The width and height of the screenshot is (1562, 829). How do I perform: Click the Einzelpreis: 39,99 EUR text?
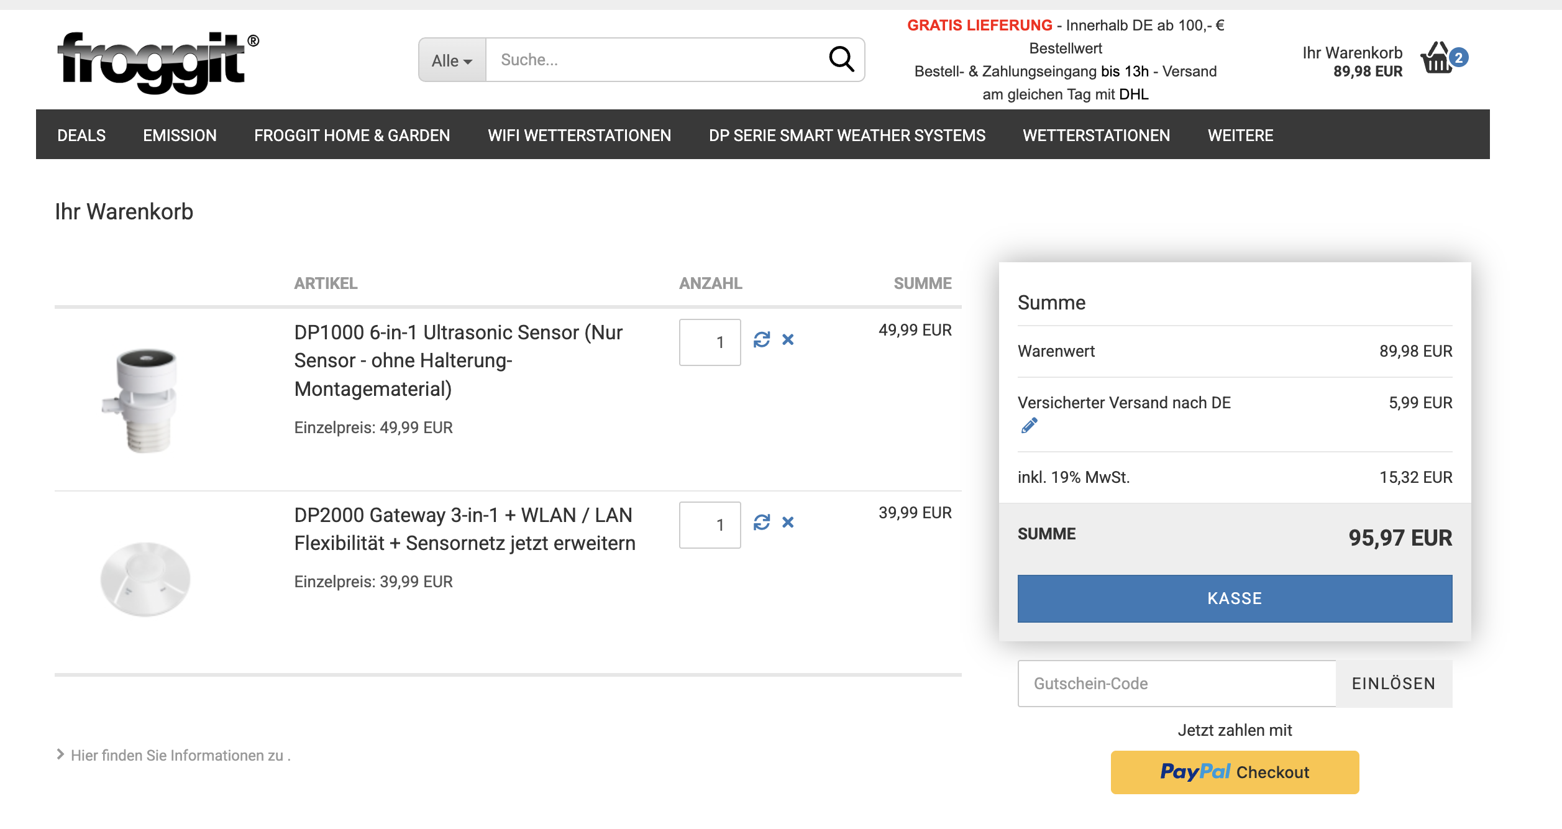[x=373, y=582]
